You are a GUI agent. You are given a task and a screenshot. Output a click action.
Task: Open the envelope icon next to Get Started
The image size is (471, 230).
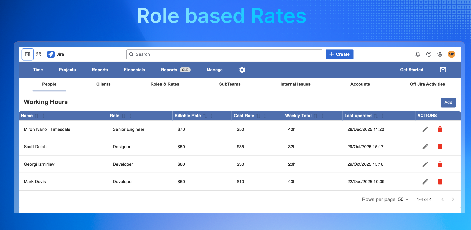point(443,70)
